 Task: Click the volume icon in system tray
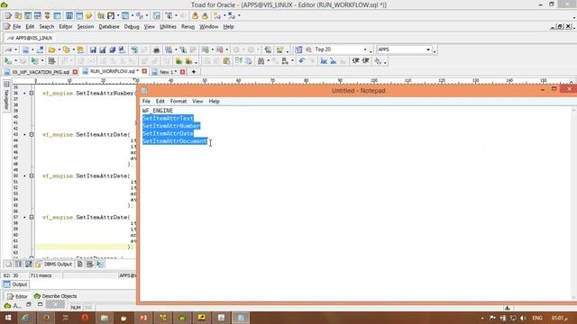click(x=523, y=318)
